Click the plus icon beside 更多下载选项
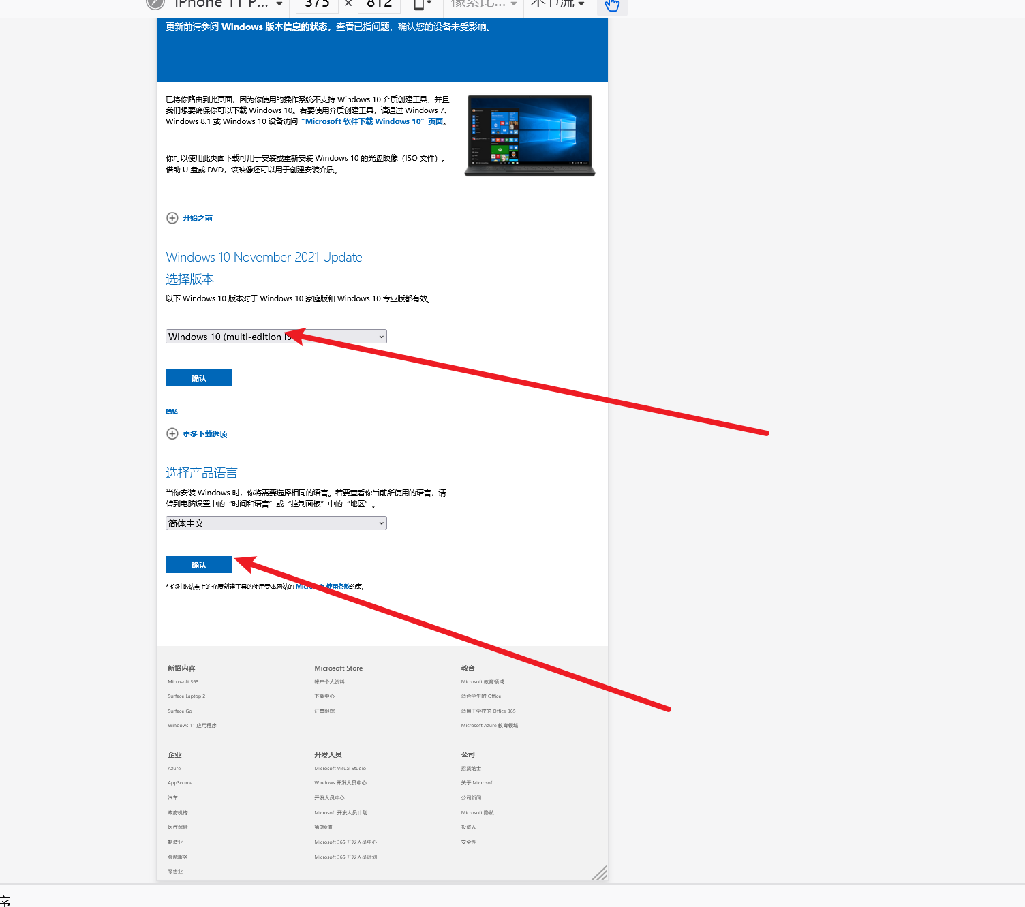Viewport: 1025px width, 907px height. point(172,434)
